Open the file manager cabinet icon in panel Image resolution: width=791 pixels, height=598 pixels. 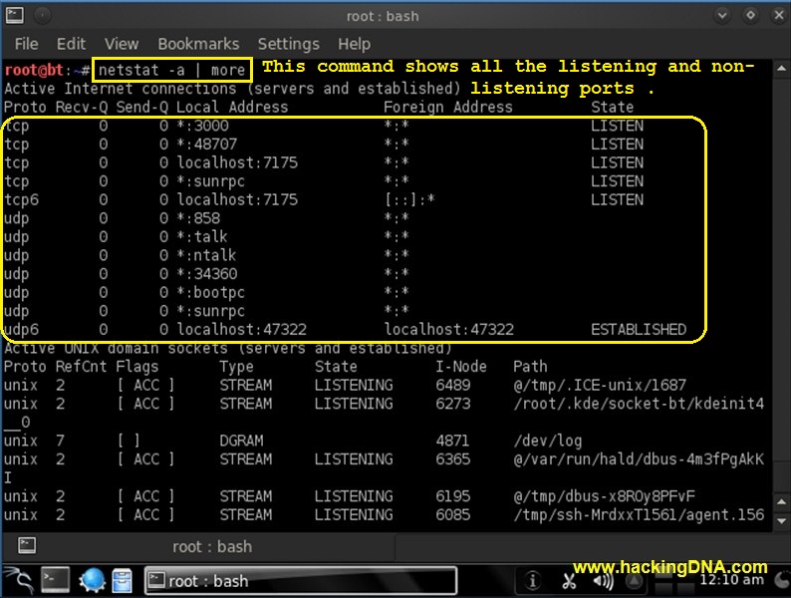coord(122,580)
